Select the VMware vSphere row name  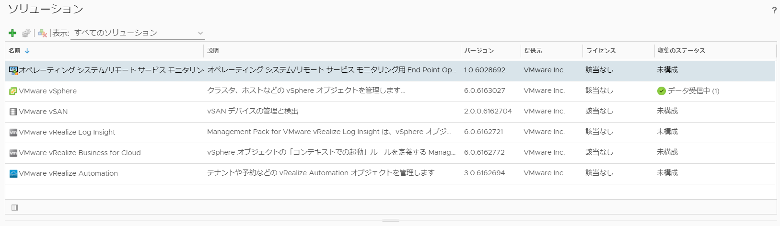tap(48, 91)
